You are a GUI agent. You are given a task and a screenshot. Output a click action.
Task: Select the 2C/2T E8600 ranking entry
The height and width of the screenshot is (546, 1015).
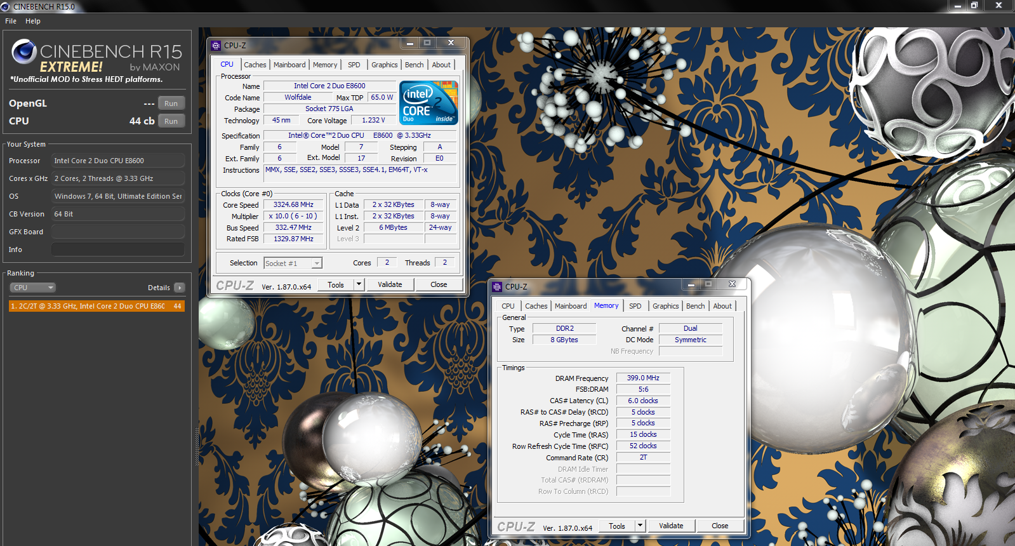tap(96, 306)
